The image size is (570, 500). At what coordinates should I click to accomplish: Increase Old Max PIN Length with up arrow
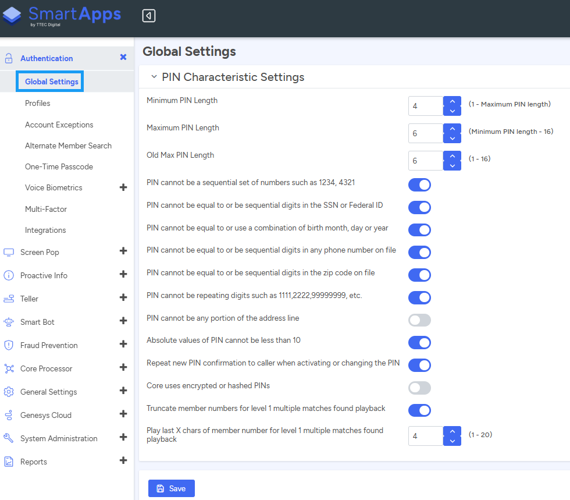click(453, 156)
